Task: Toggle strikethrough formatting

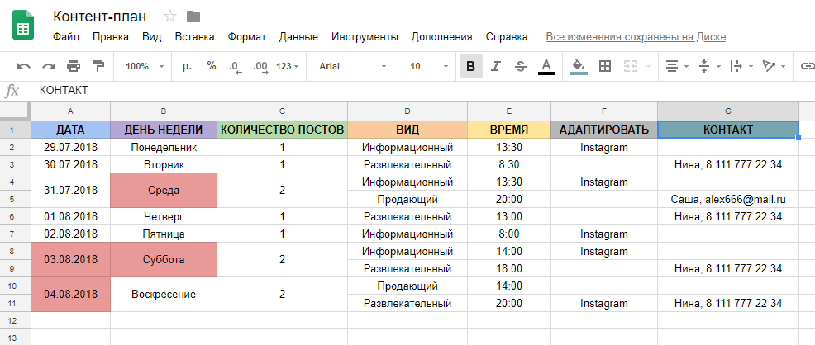Action: [520, 66]
